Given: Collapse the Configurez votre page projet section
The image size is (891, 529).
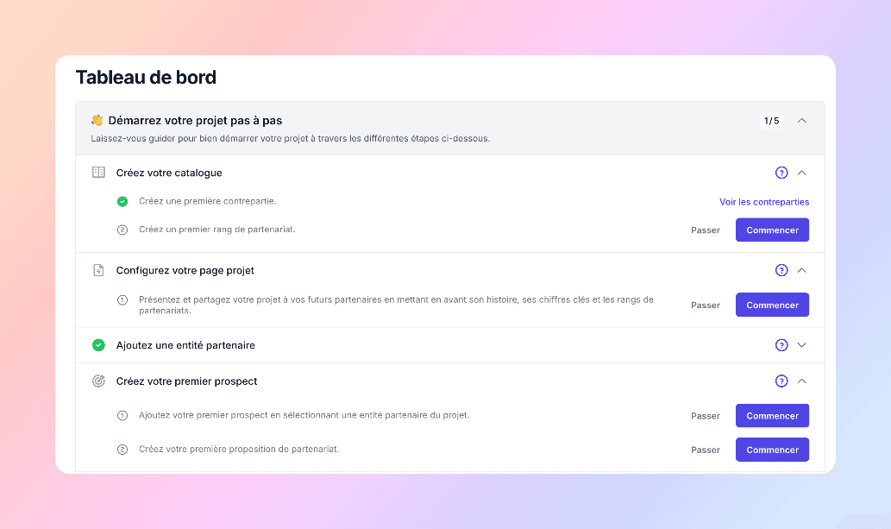Looking at the screenshot, I should (x=802, y=270).
